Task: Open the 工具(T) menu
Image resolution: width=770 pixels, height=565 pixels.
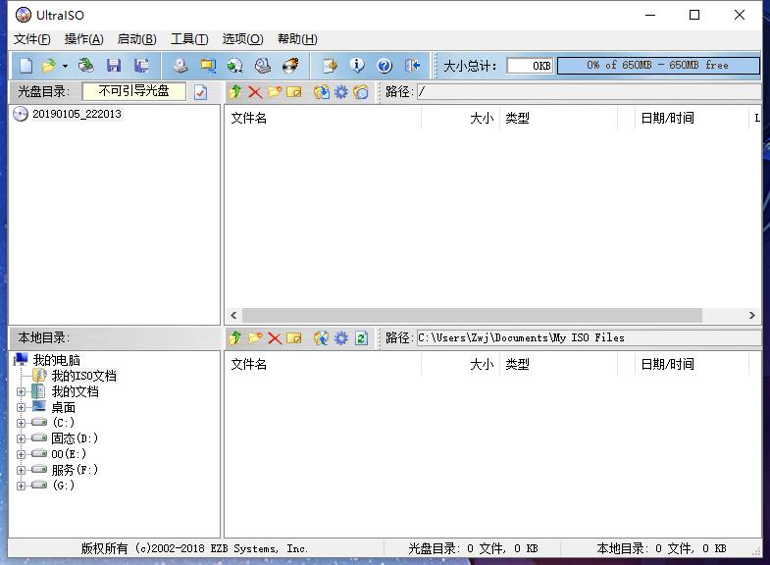Action: [x=189, y=39]
